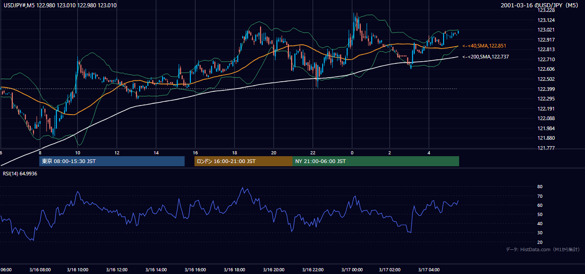Image resolution: width=585 pixels, height=274 pixels.
Task: Click price axis label 122.399
Action: click(546, 89)
